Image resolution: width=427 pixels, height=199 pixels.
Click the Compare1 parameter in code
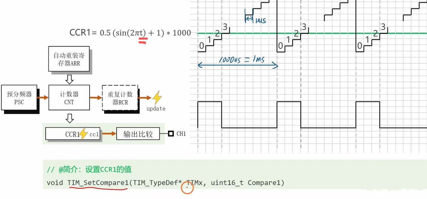tap(264, 183)
